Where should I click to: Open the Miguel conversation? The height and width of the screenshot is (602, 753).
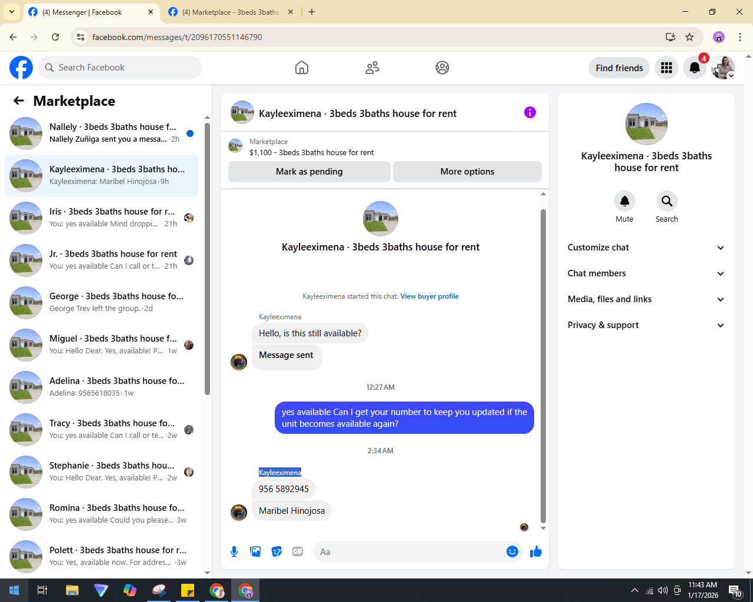click(101, 345)
